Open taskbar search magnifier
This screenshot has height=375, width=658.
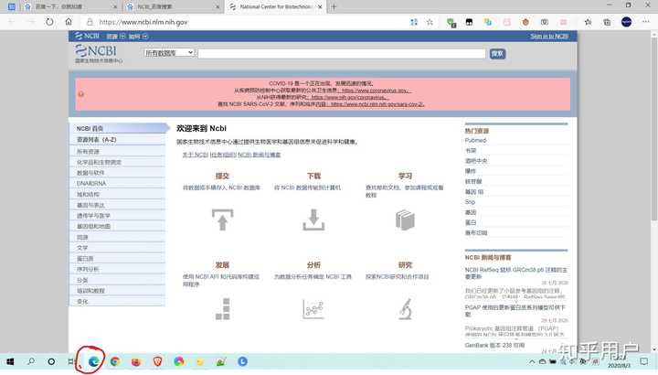coord(31,361)
